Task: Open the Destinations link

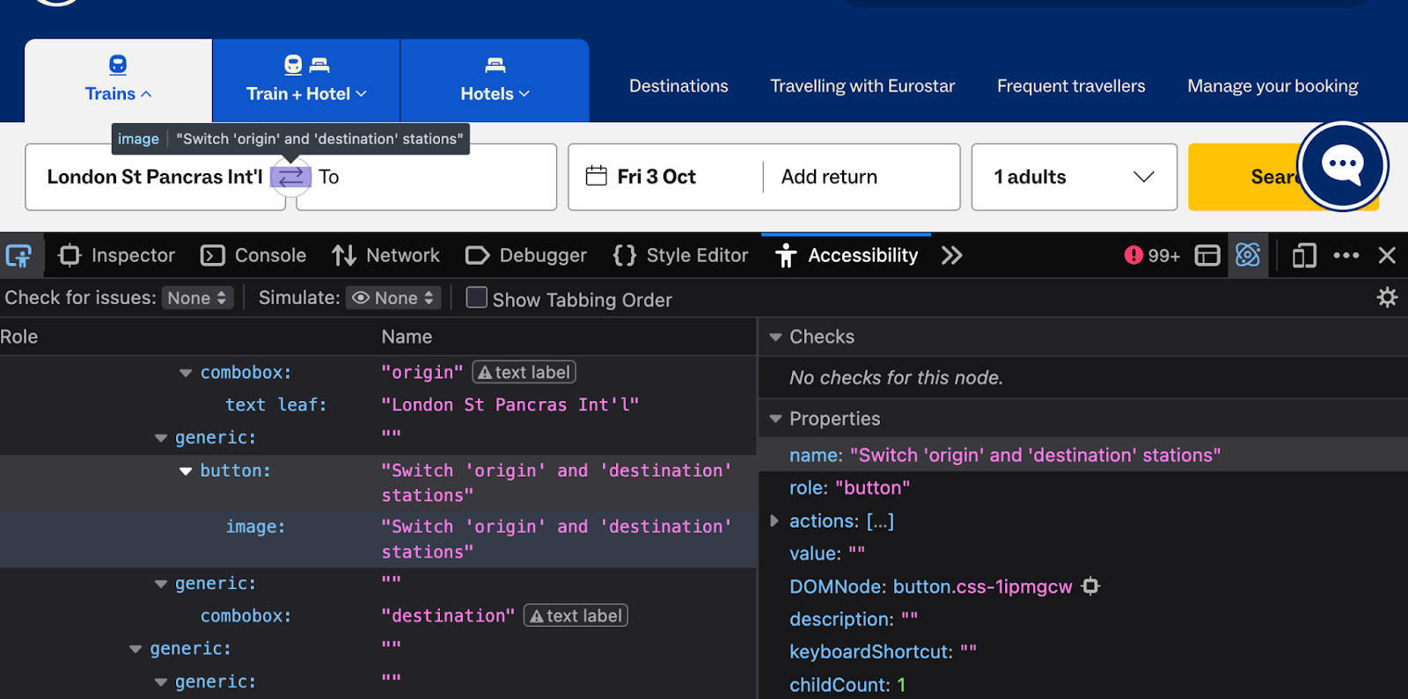Action: 678,86
